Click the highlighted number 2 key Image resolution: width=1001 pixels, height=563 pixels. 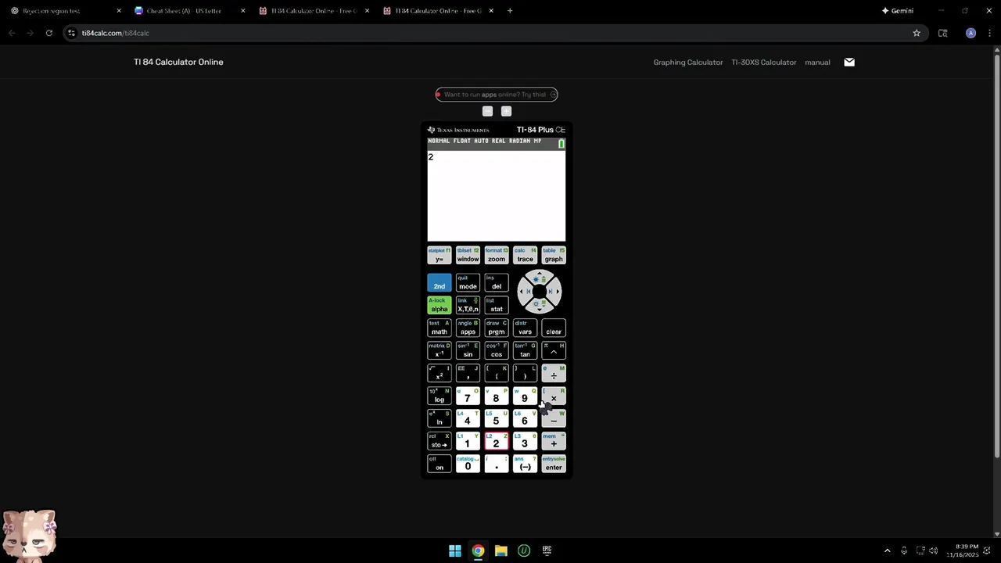[x=497, y=442]
